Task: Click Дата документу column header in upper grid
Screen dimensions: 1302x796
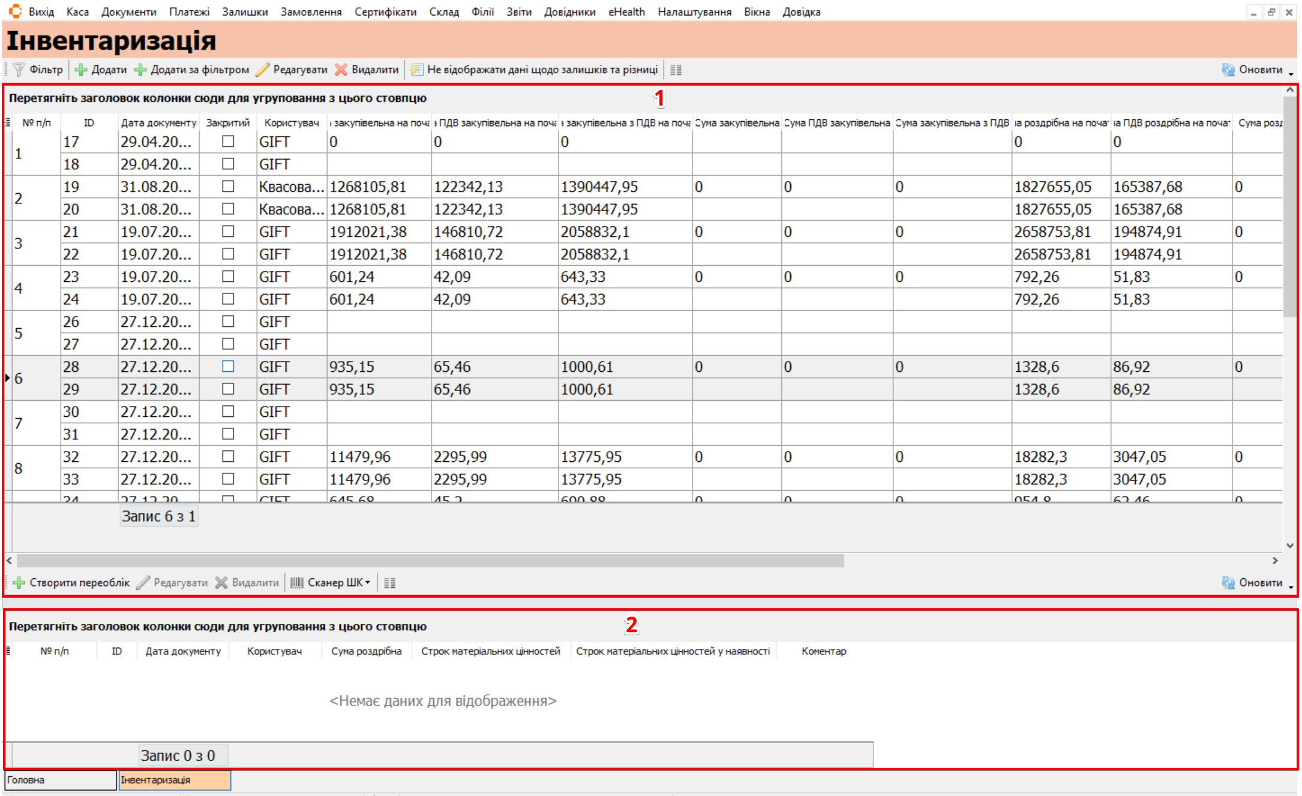Action: coord(158,123)
